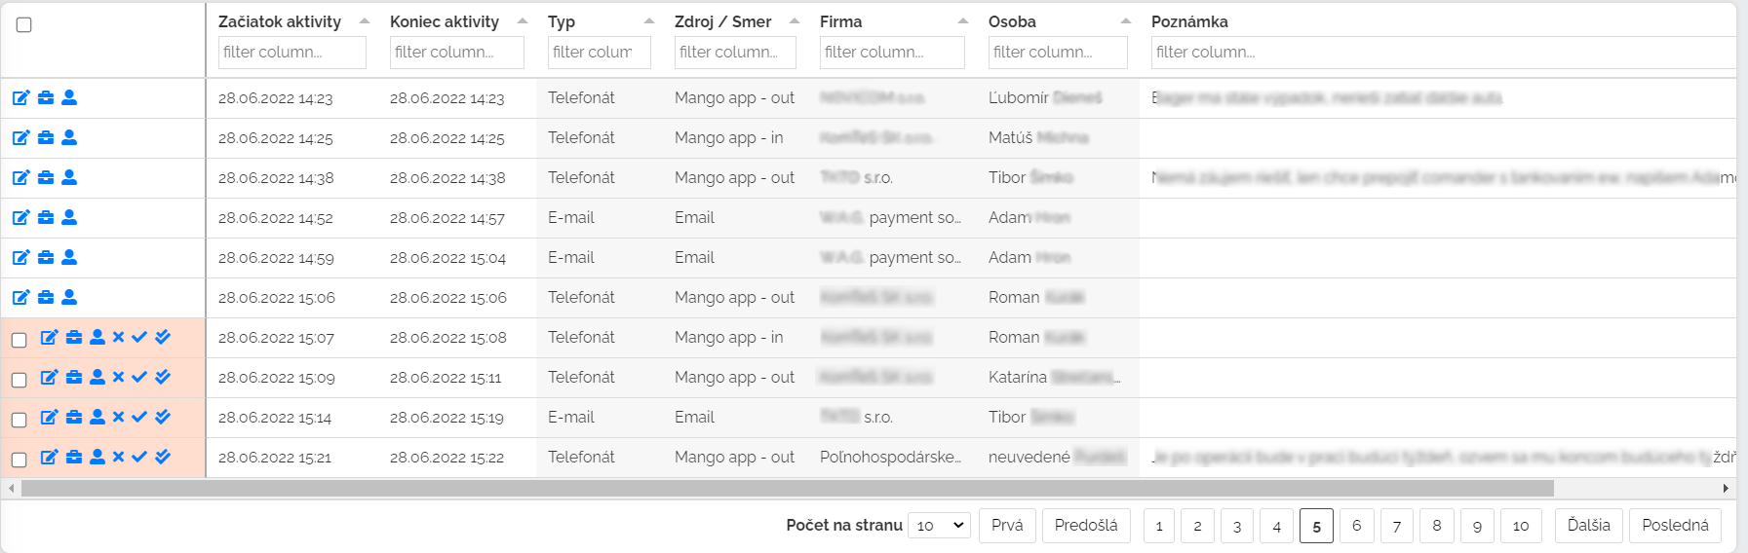Image resolution: width=1748 pixels, height=553 pixels.
Task: Sort by Firma column arrow
Action: click(x=963, y=21)
